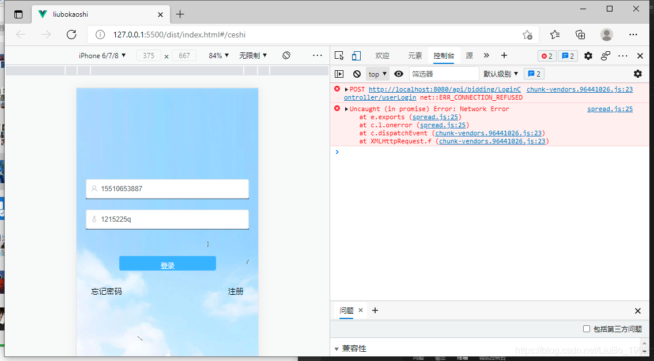Image resolution: width=654 pixels, height=361 pixels.
Task: Add a drawer tool with the plus icon
Action: [x=375, y=310]
